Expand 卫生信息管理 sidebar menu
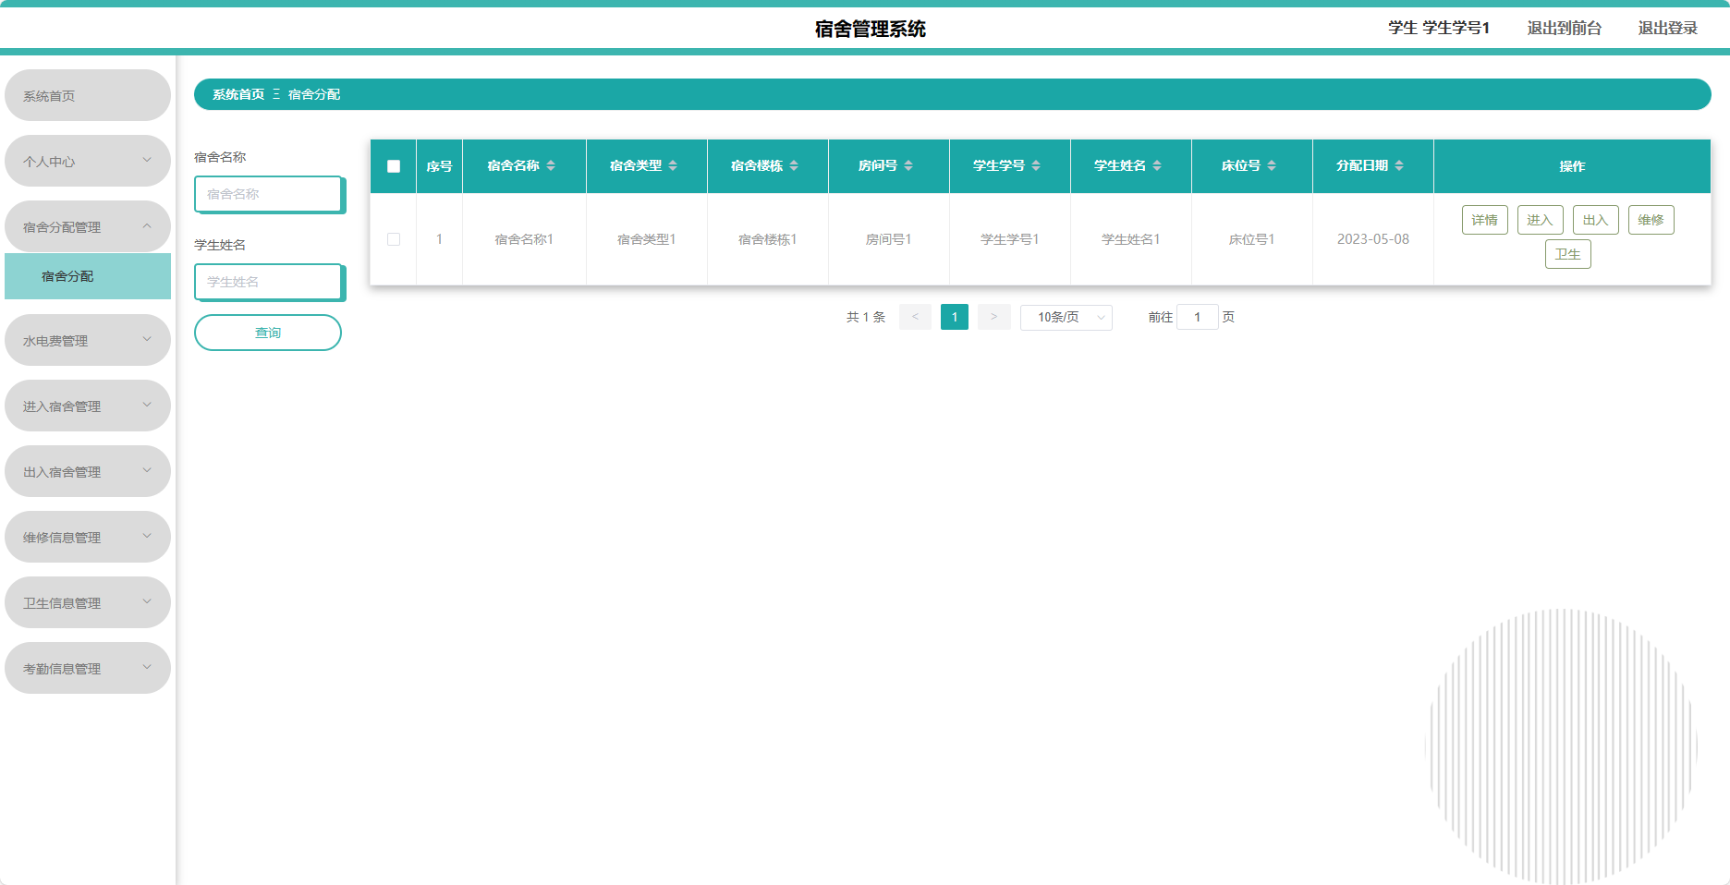The width and height of the screenshot is (1730, 885). click(x=88, y=602)
